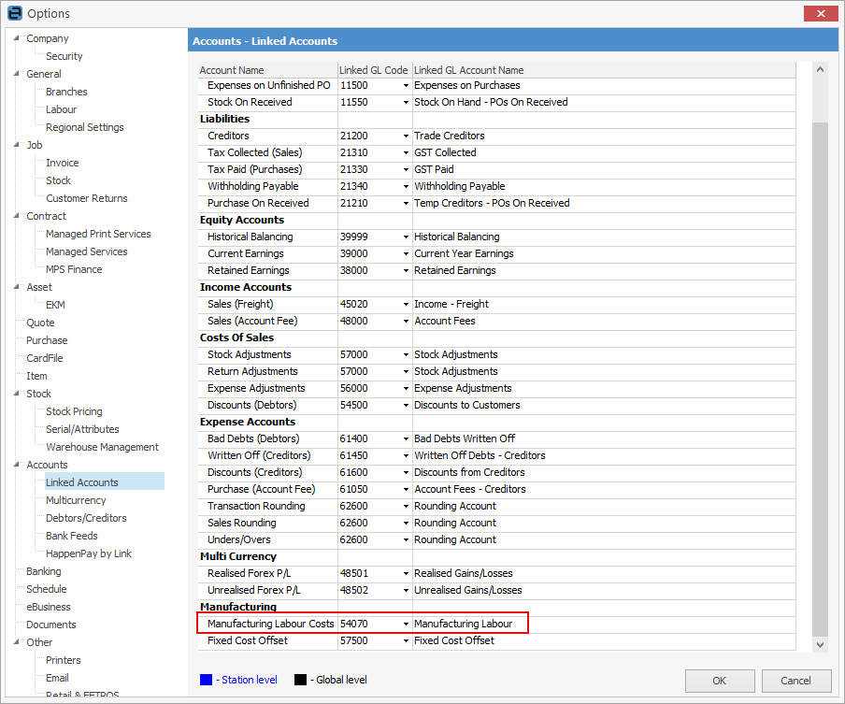Open the Manufacturing Labour Costs GL code dropdown
This screenshot has height=704, width=845.
(x=406, y=624)
